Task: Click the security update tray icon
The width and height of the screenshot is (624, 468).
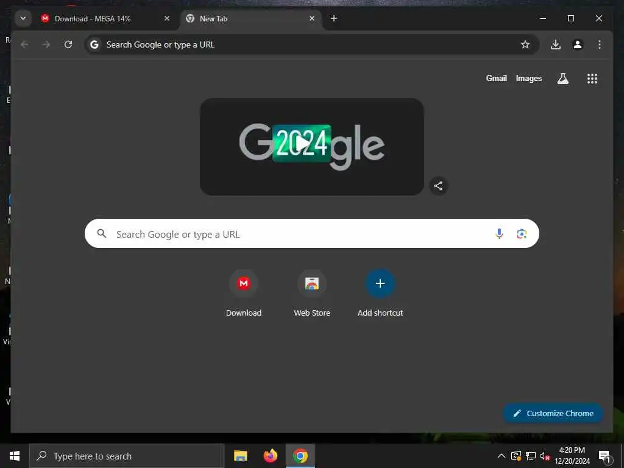Action: point(516,456)
